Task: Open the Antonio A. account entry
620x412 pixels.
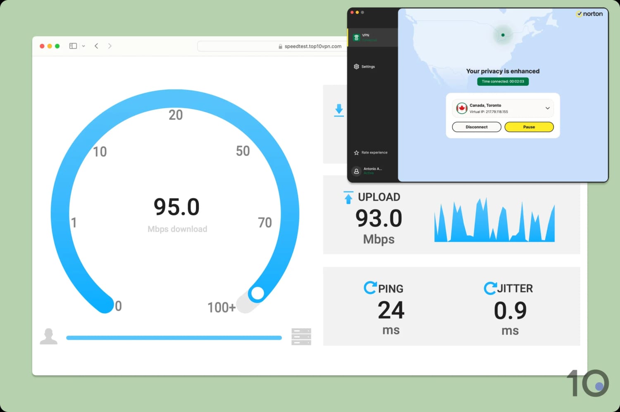Action: [x=367, y=171]
